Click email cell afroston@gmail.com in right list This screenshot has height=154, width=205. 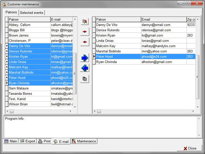tap(164, 62)
